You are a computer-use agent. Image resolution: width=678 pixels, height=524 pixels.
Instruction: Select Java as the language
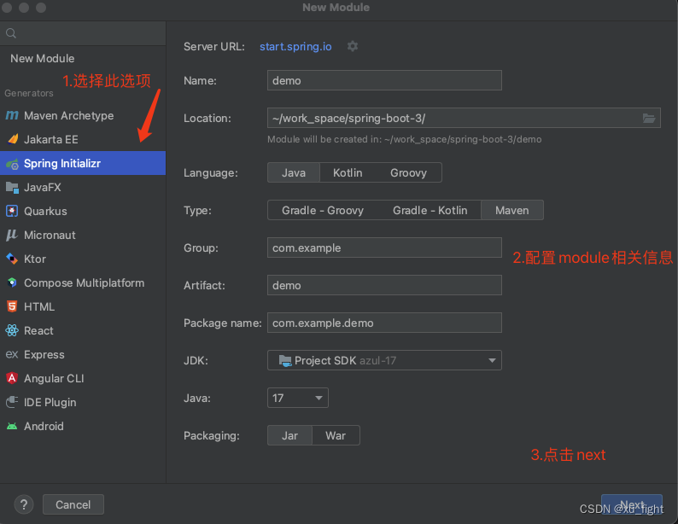click(294, 172)
